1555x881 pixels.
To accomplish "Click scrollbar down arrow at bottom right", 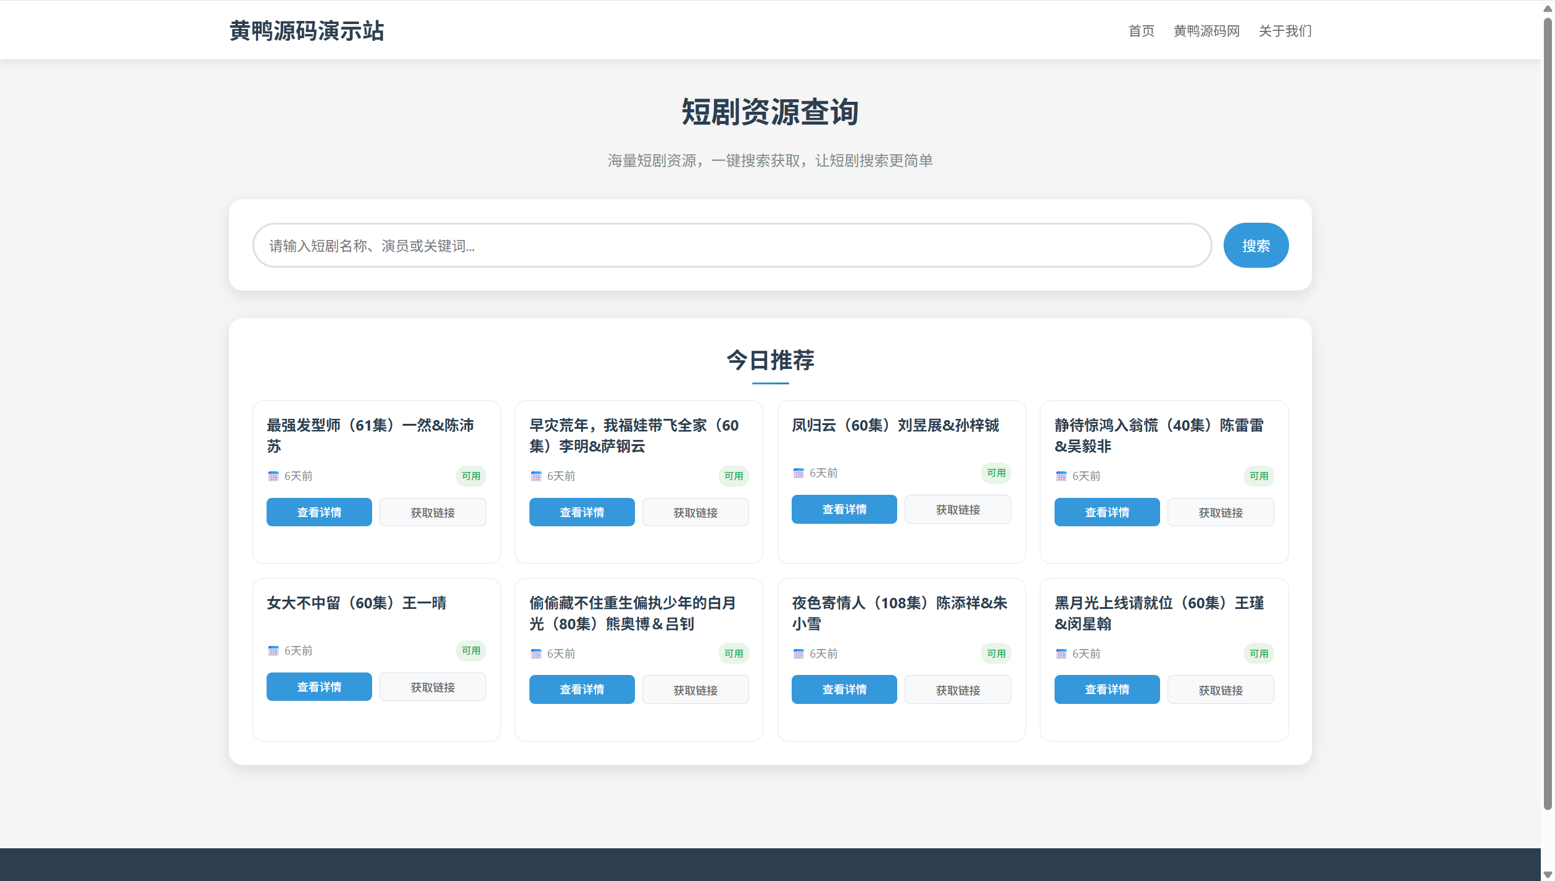I will click(x=1547, y=875).
